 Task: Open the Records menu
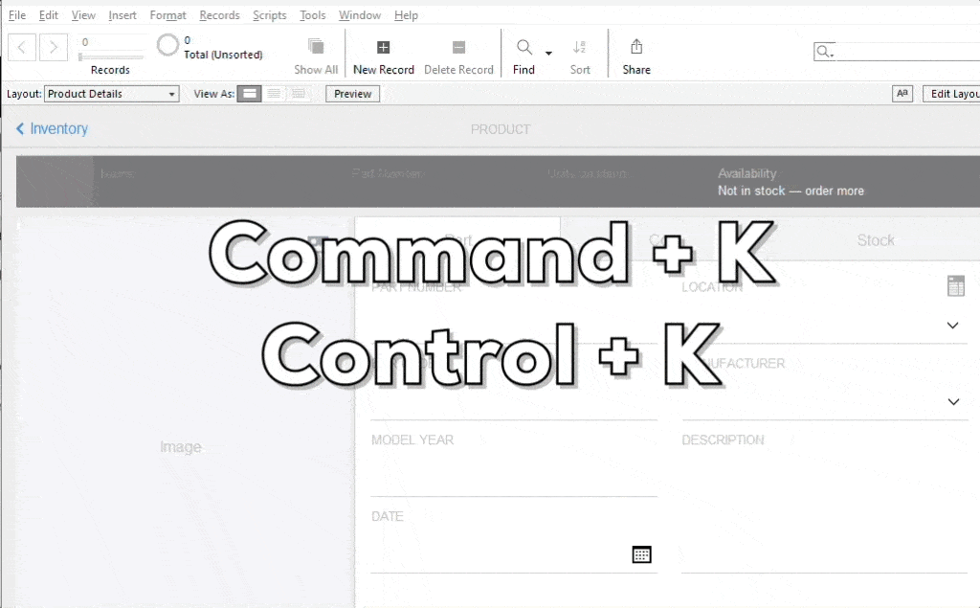coord(219,15)
